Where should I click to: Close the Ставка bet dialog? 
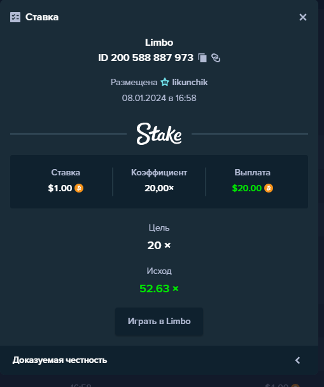pos(303,17)
